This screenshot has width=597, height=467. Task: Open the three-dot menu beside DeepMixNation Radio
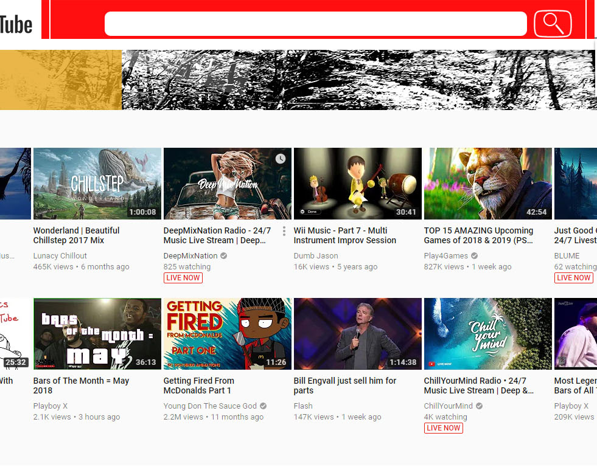(x=284, y=231)
